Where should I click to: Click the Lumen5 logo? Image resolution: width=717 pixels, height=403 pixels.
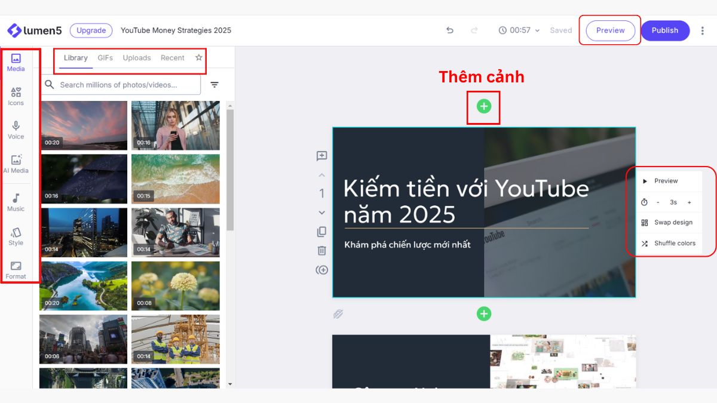tap(34, 30)
